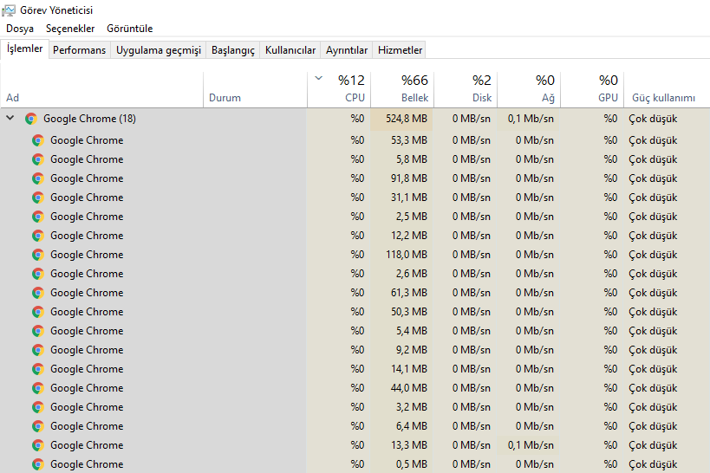This screenshot has height=473, width=710.
Task: Click the 61,3 MB memory value
Action: tap(409, 293)
